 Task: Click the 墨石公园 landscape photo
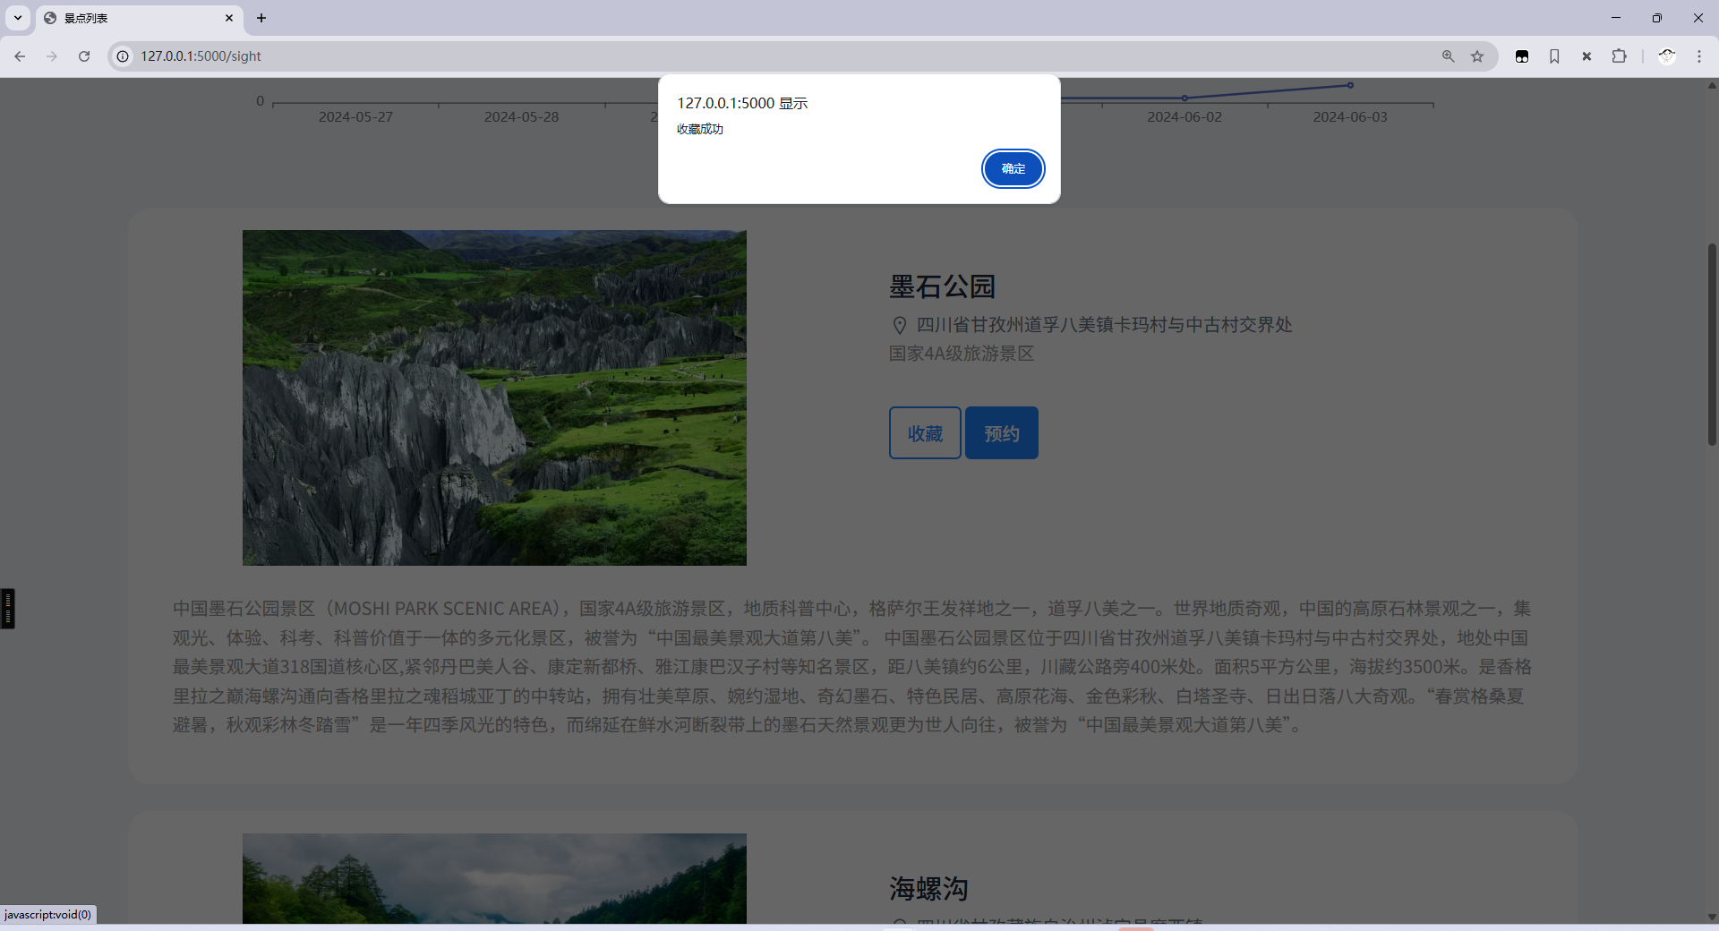point(494,397)
